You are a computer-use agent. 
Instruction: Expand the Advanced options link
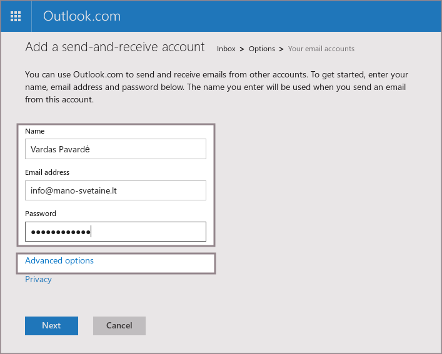(x=59, y=261)
